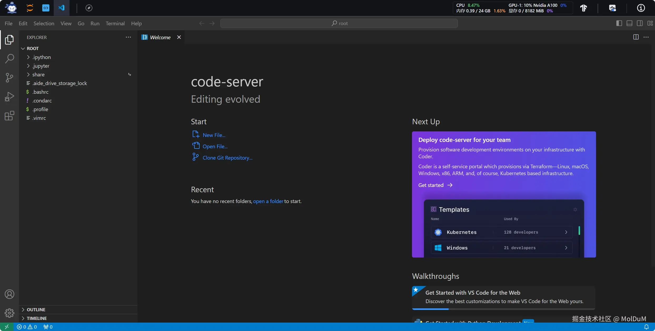
Task: Toggle the secondary side bar
Action: pyautogui.click(x=640, y=23)
